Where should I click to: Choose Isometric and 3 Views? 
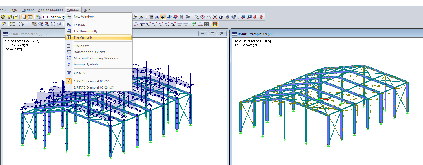[98, 52]
